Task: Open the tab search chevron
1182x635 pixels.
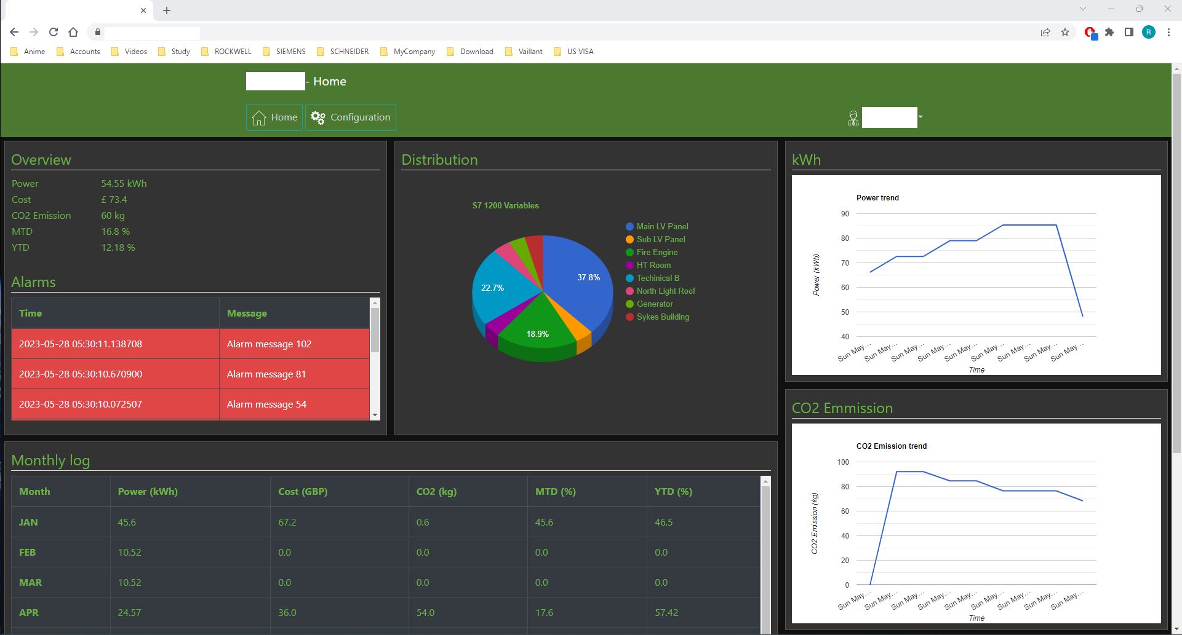Action: click(x=1083, y=9)
